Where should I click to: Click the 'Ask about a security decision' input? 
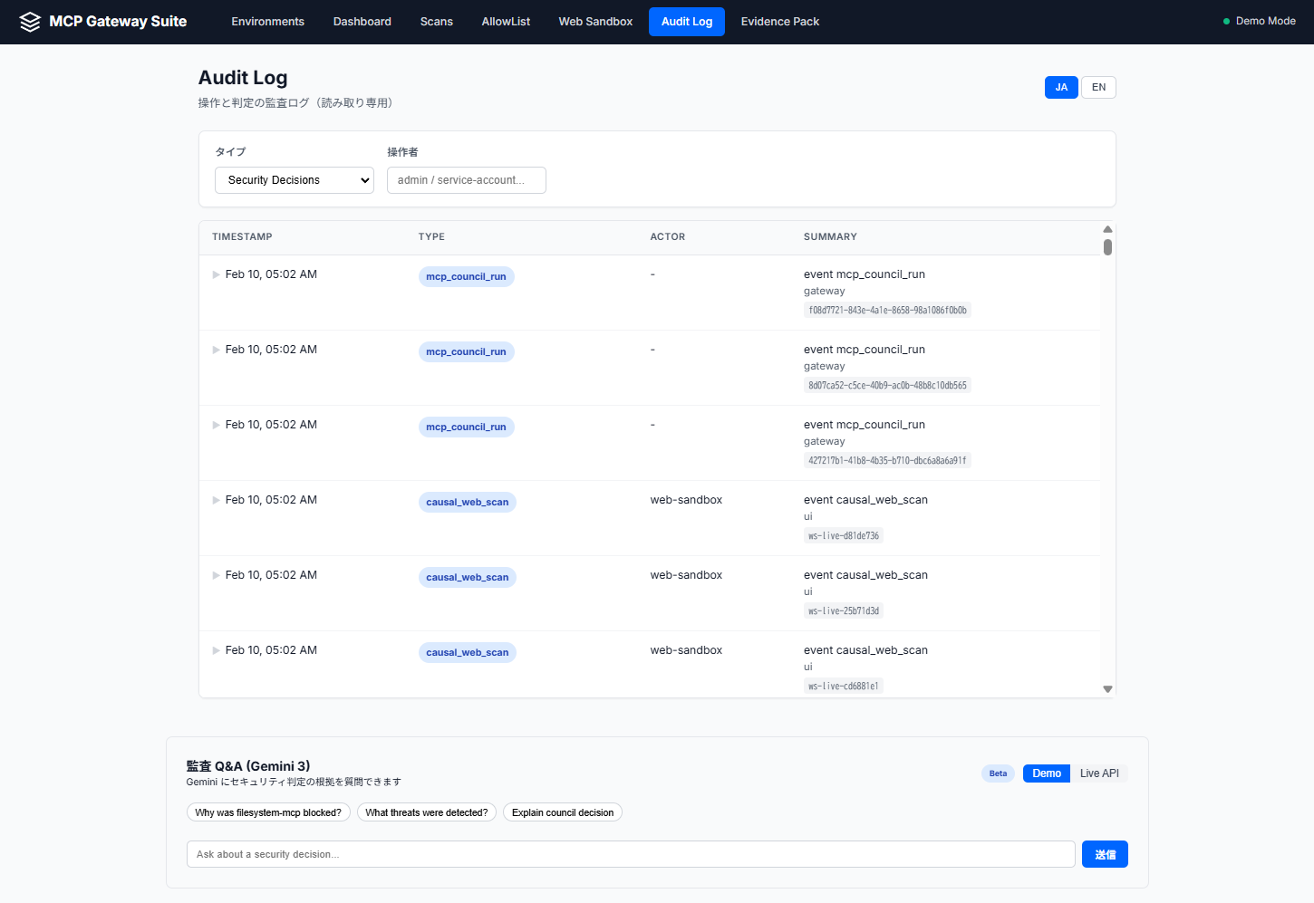click(x=631, y=854)
